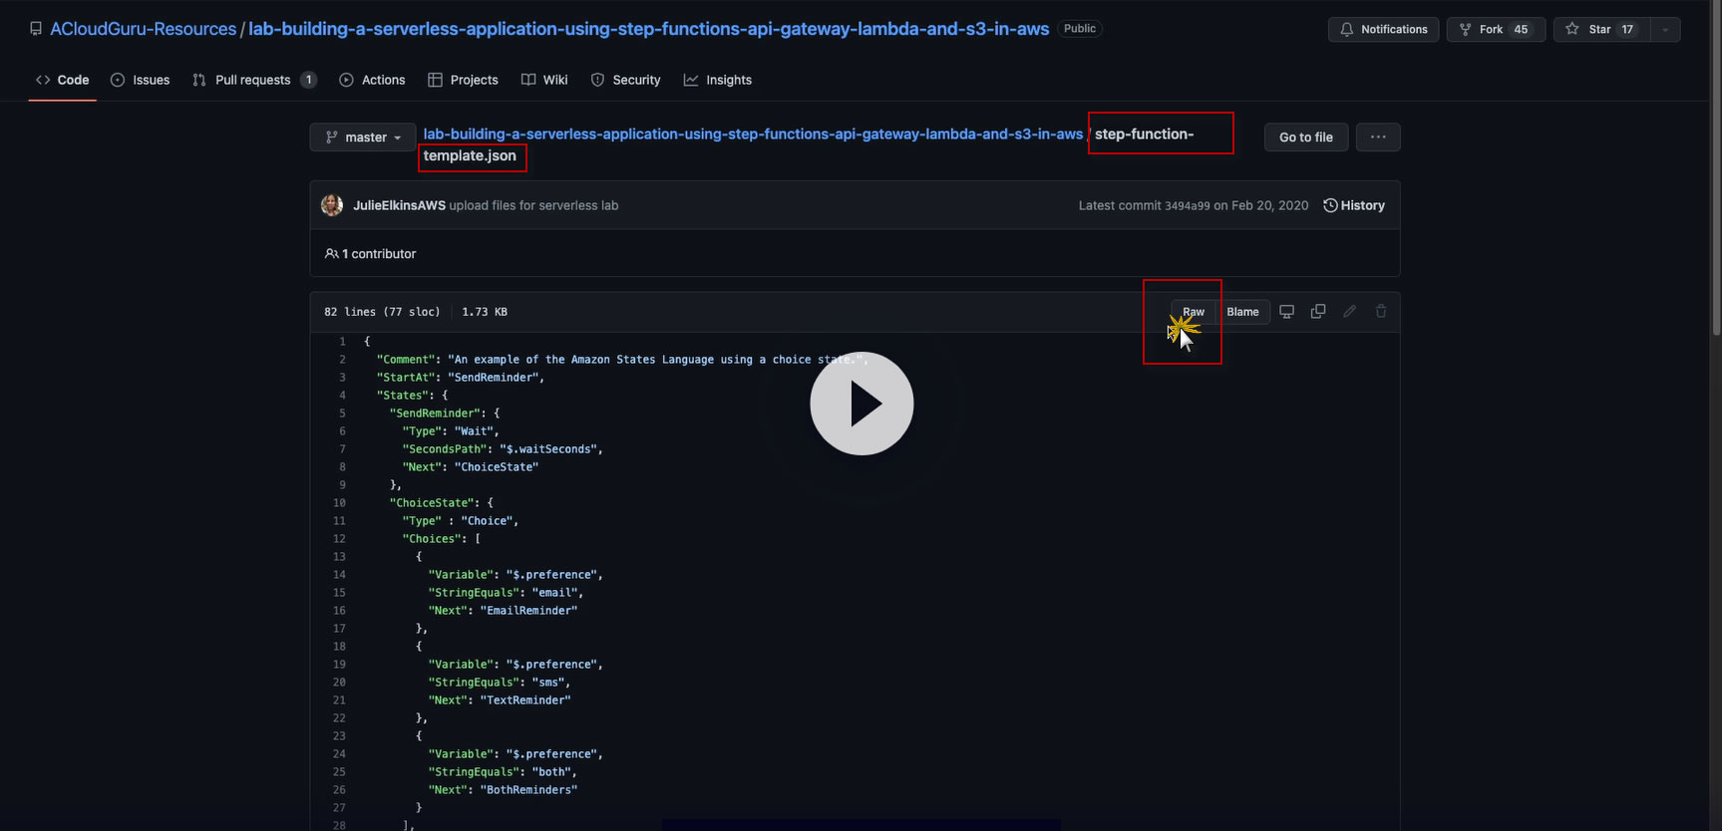Click the "StringEquals": "sms" line
The width and height of the screenshot is (1722, 831).
(x=500, y=683)
